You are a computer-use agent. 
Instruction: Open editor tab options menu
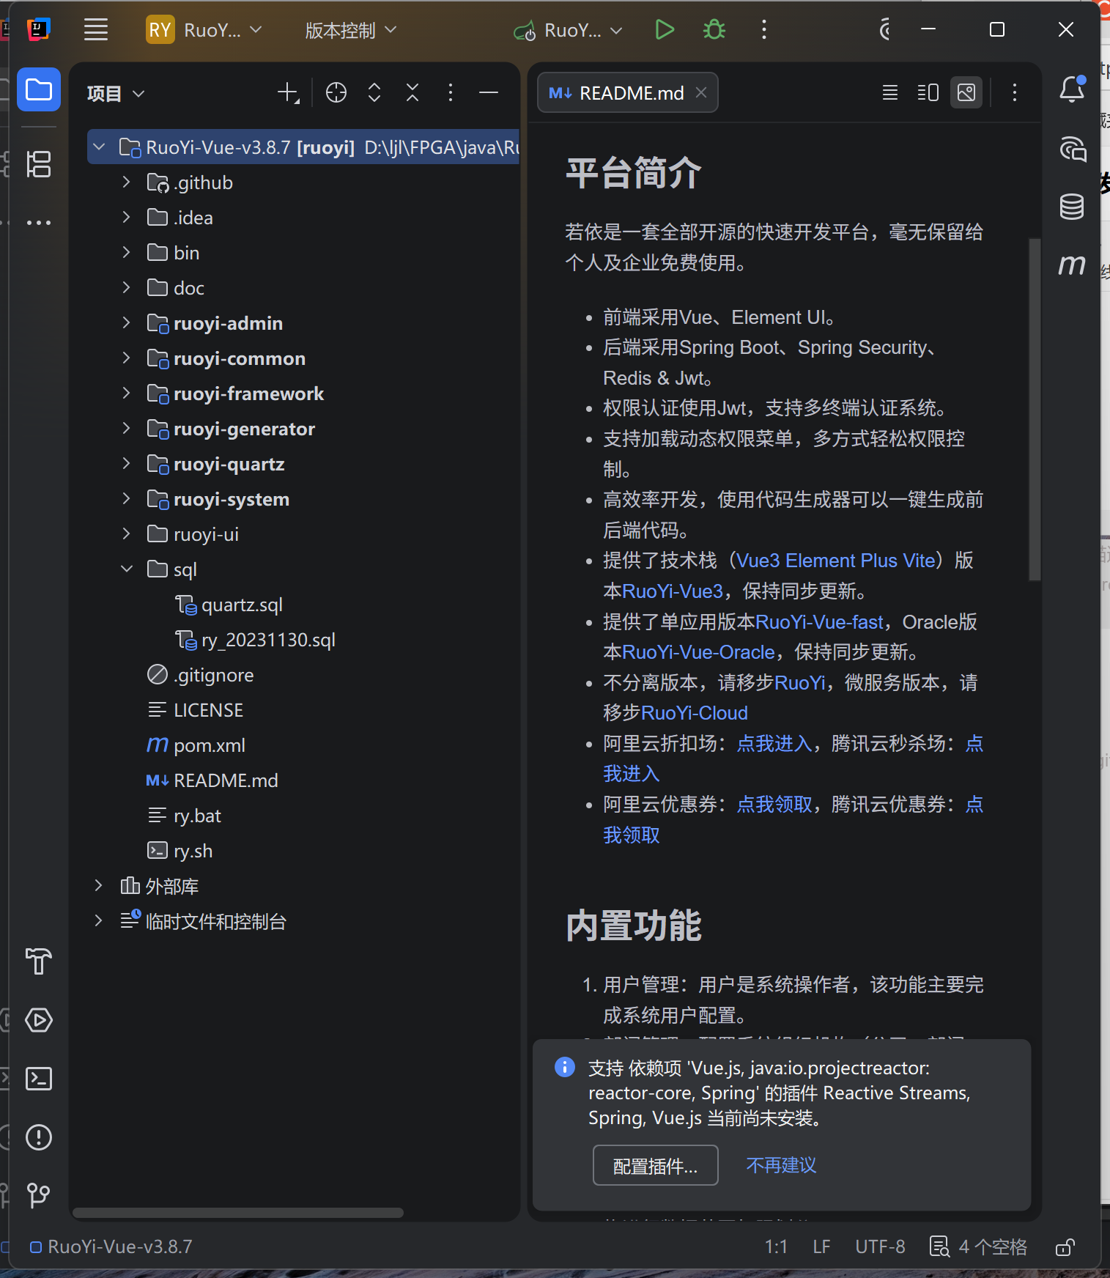1015,93
